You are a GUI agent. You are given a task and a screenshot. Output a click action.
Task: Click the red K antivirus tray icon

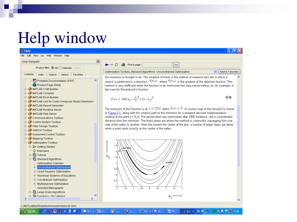(x=230, y=211)
